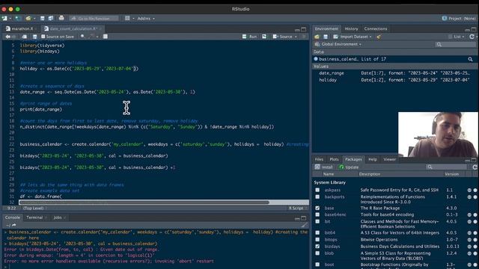This screenshot has width=479, height=269.
Task: Click the Go to file/function field
Action: [x=94, y=18]
